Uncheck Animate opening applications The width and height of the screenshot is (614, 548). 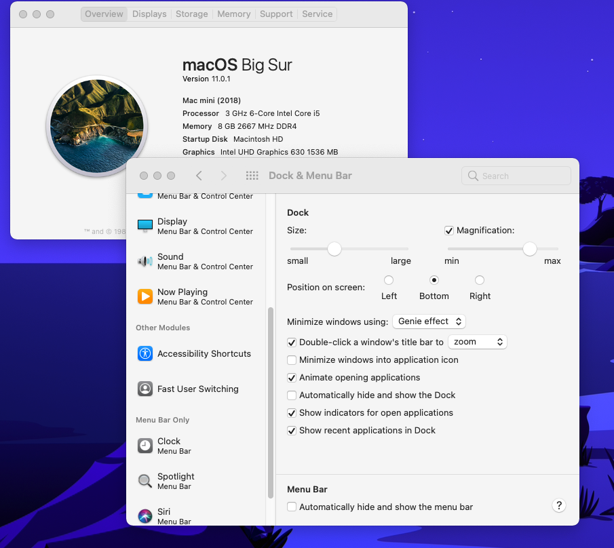coord(291,378)
